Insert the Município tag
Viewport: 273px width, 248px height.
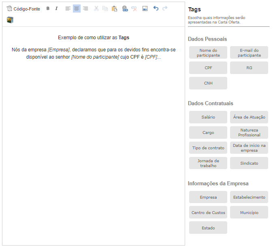pyautogui.click(x=249, y=212)
